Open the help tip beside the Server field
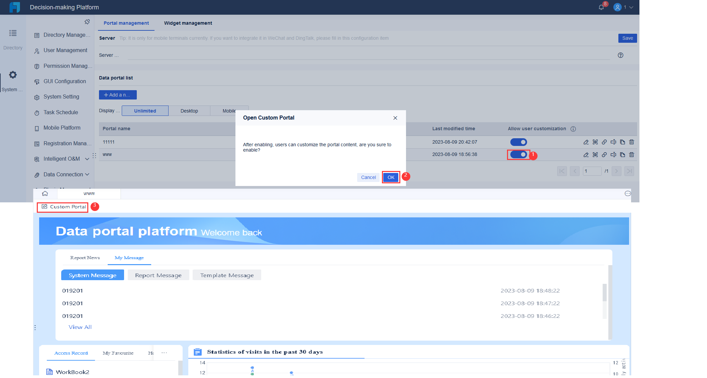The image size is (707, 378). pos(621,55)
